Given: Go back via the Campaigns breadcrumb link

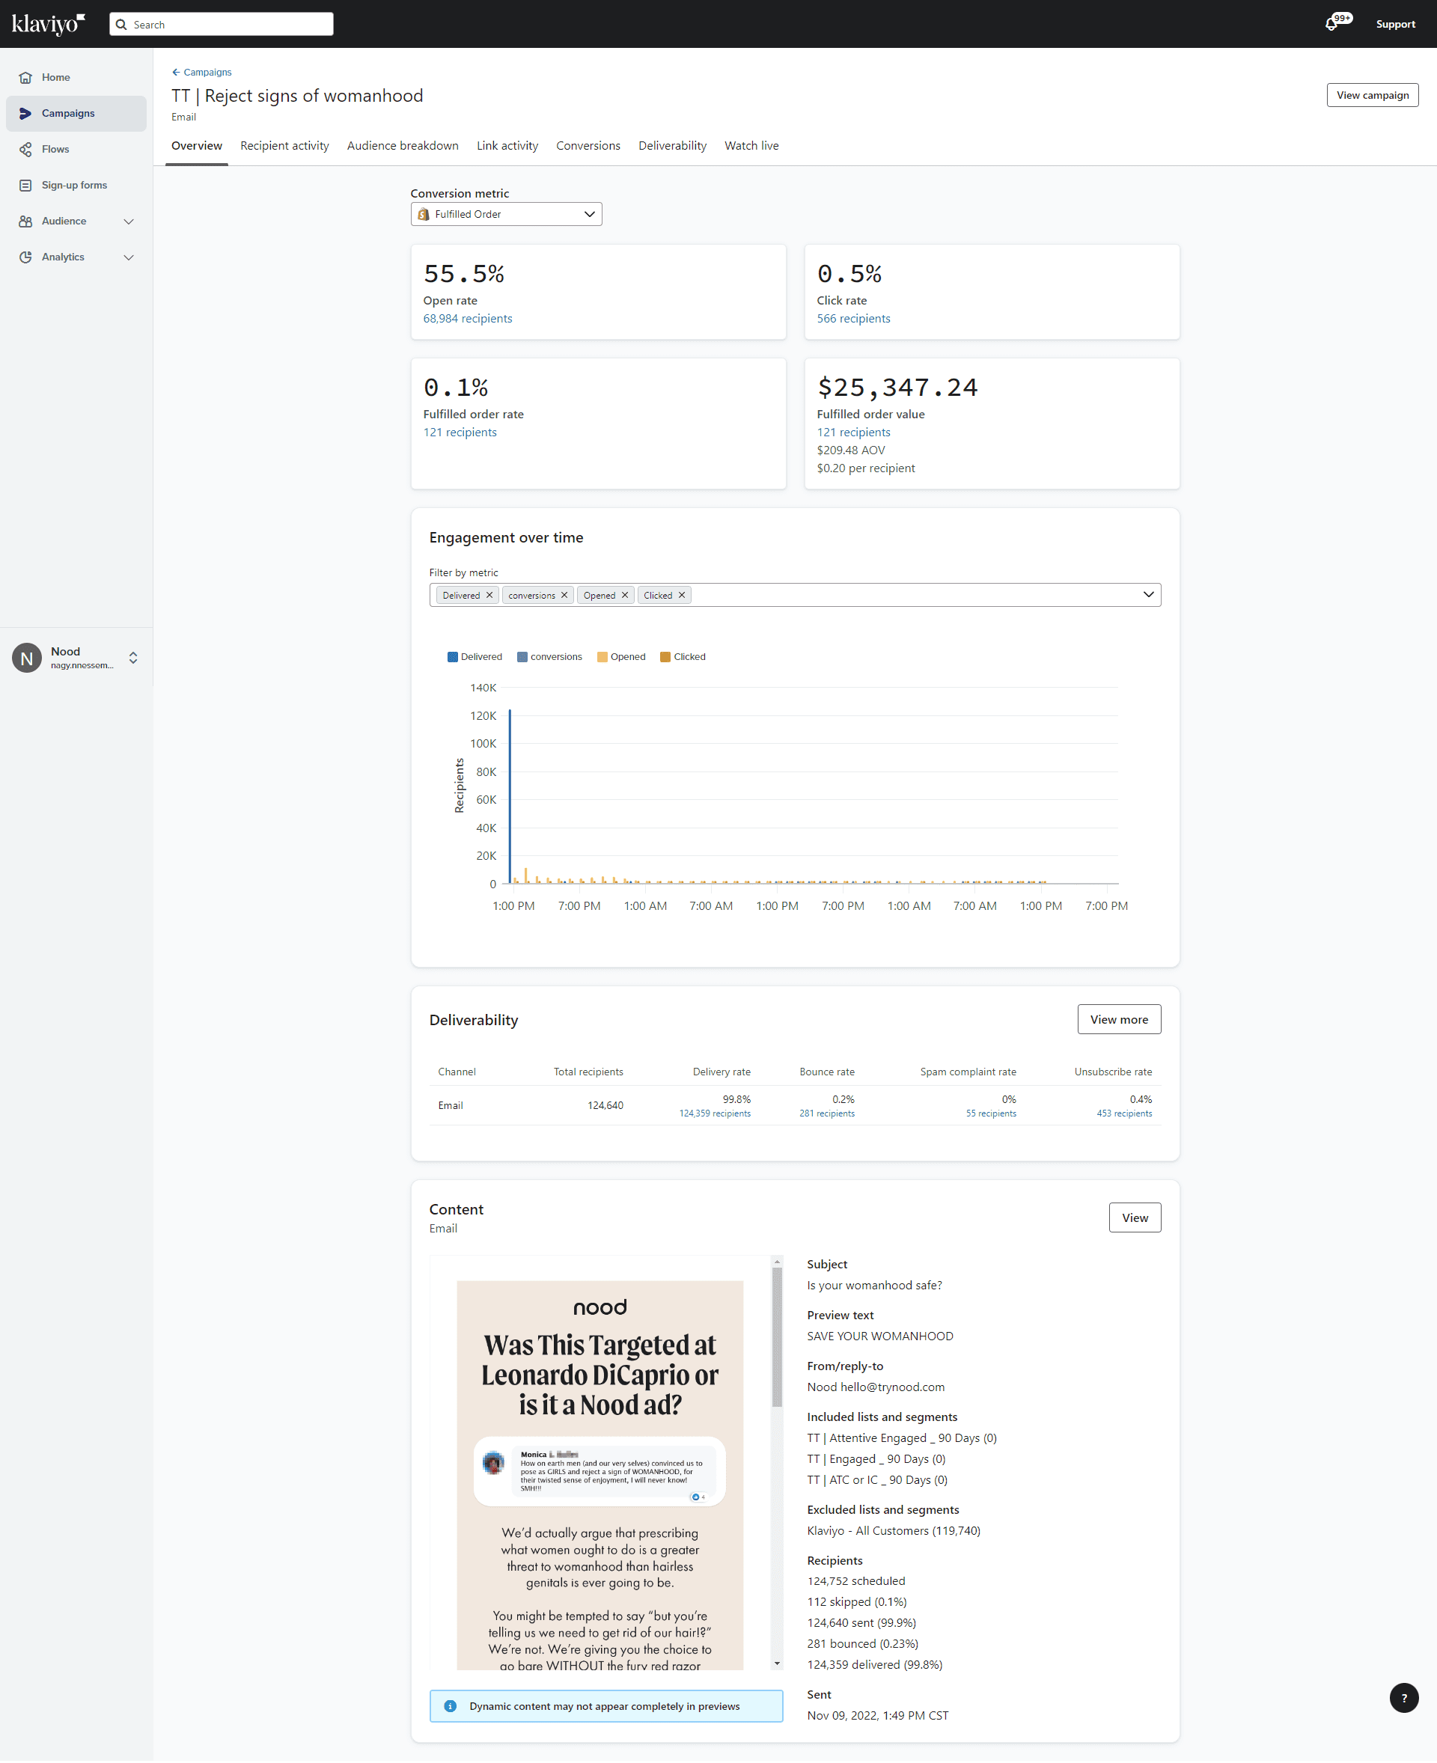Looking at the screenshot, I should [x=208, y=73].
